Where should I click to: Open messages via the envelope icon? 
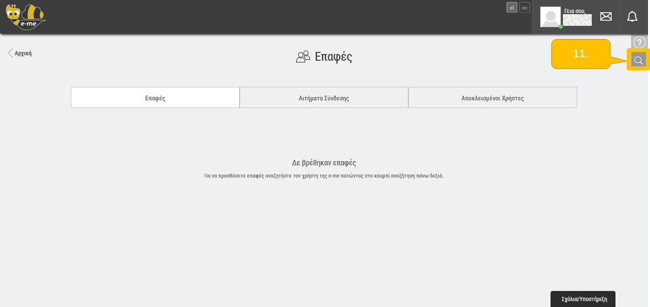tap(606, 17)
